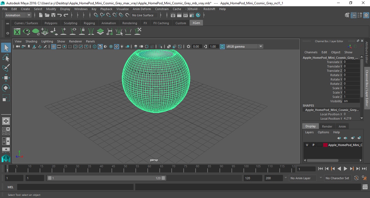The width and height of the screenshot is (370, 198).
Task: Toggle use all lights bulb icon
Action: (122, 47)
